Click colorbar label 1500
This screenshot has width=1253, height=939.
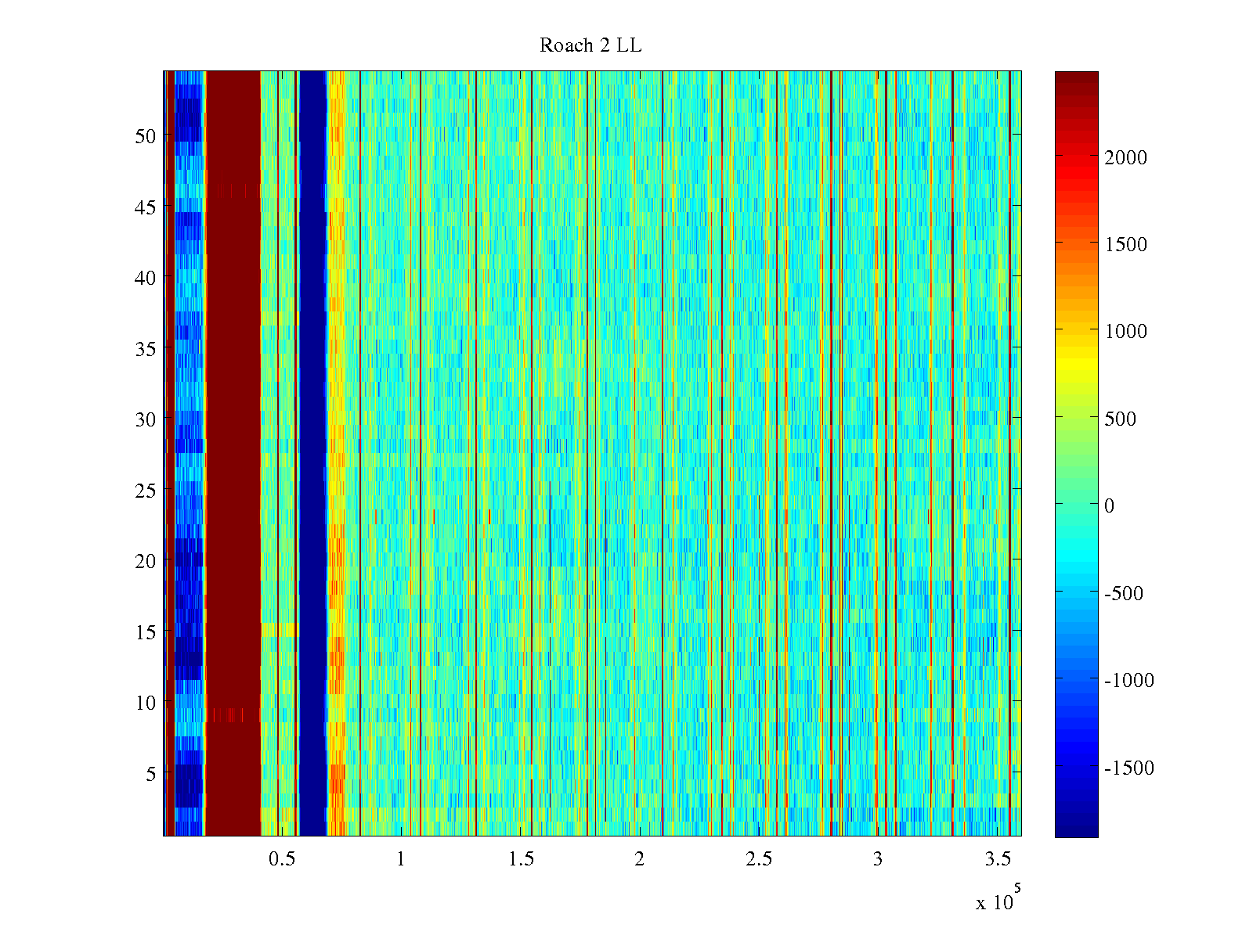click(1126, 244)
